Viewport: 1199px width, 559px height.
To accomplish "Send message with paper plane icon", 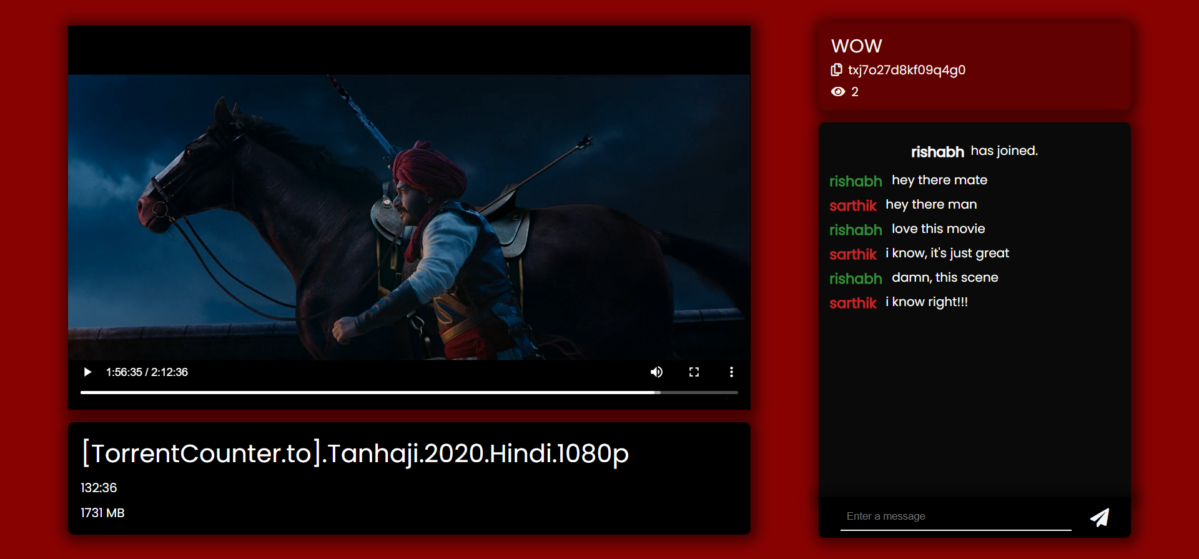I will click(1100, 517).
